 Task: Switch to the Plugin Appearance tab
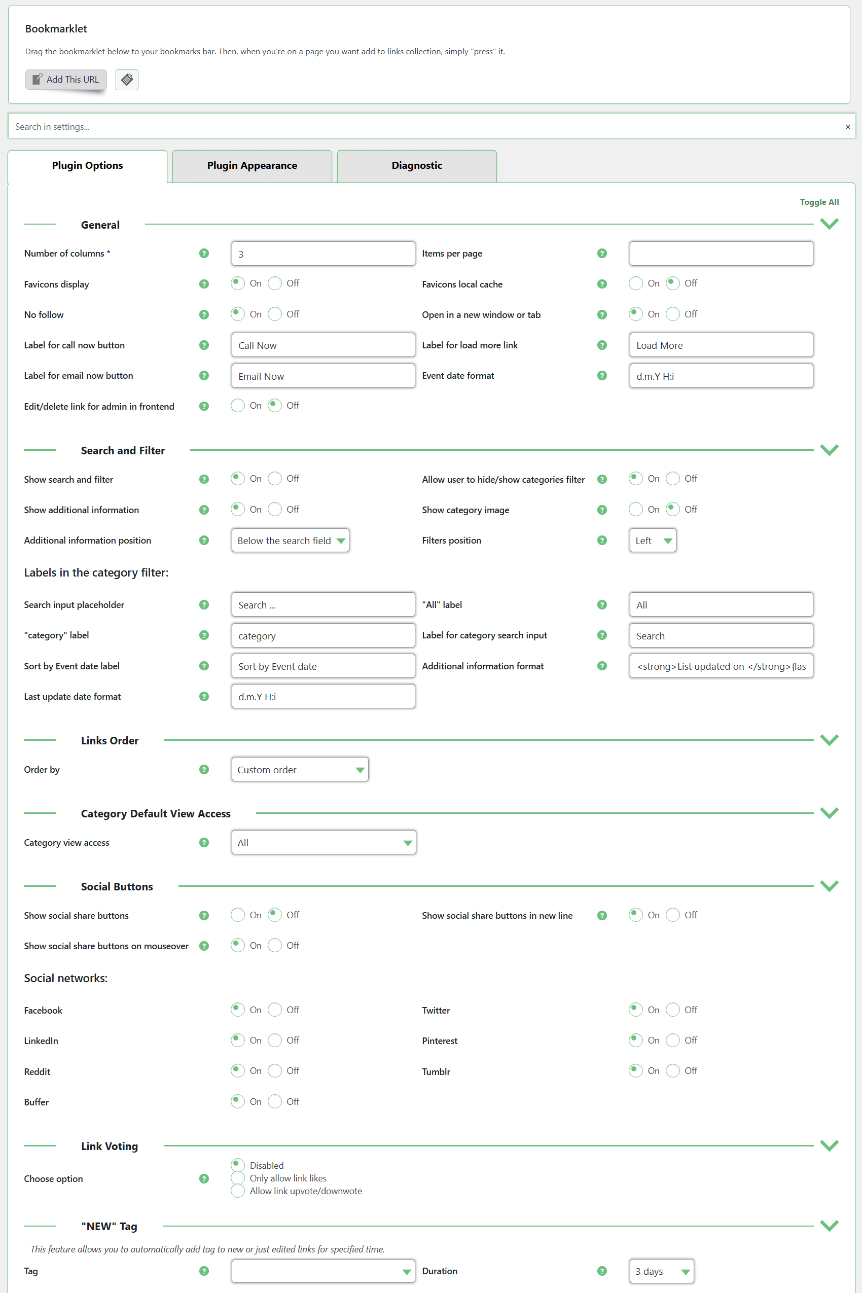click(252, 165)
